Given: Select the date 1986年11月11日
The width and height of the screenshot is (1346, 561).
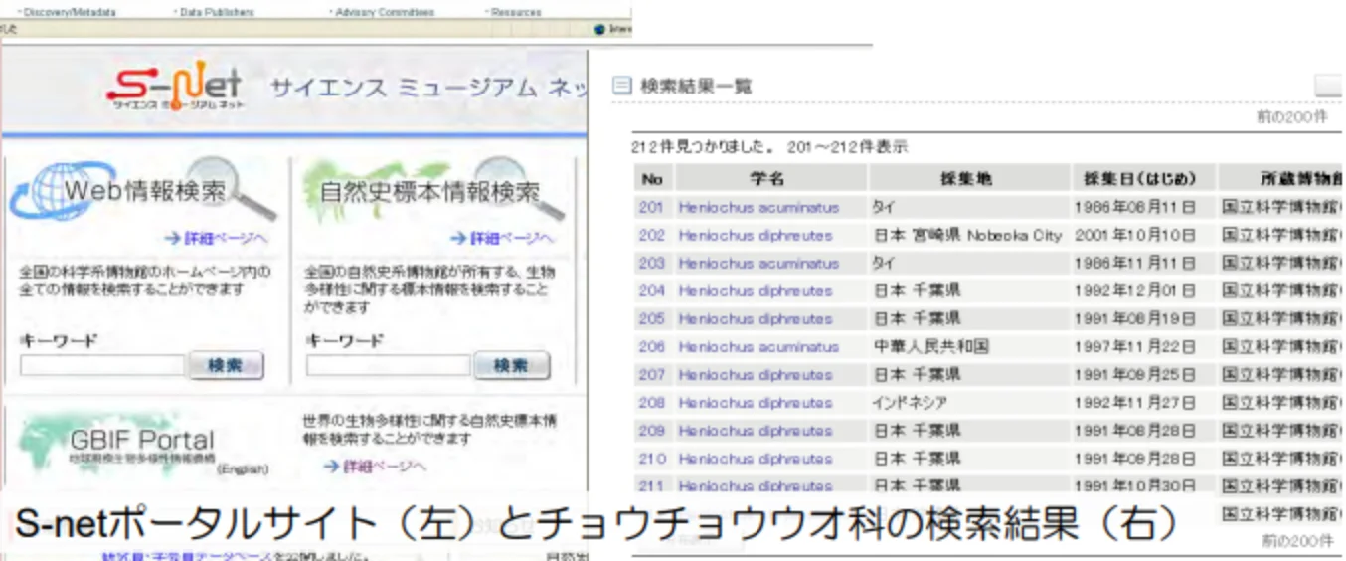Looking at the screenshot, I should pos(1134,264).
